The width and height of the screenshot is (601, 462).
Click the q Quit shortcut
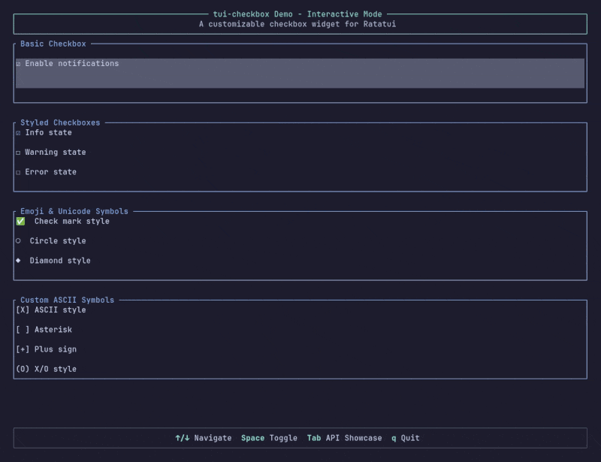406,438
